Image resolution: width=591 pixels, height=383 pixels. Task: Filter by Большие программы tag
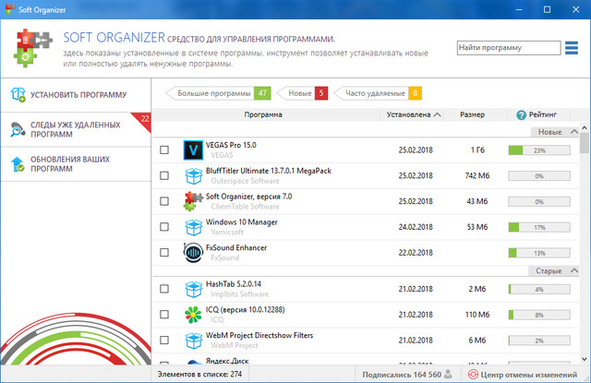[214, 93]
